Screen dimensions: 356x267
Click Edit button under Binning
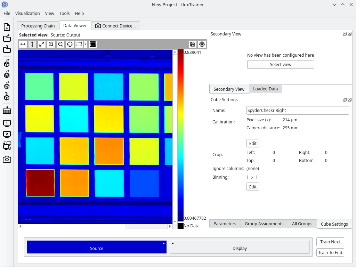(253, 187)
